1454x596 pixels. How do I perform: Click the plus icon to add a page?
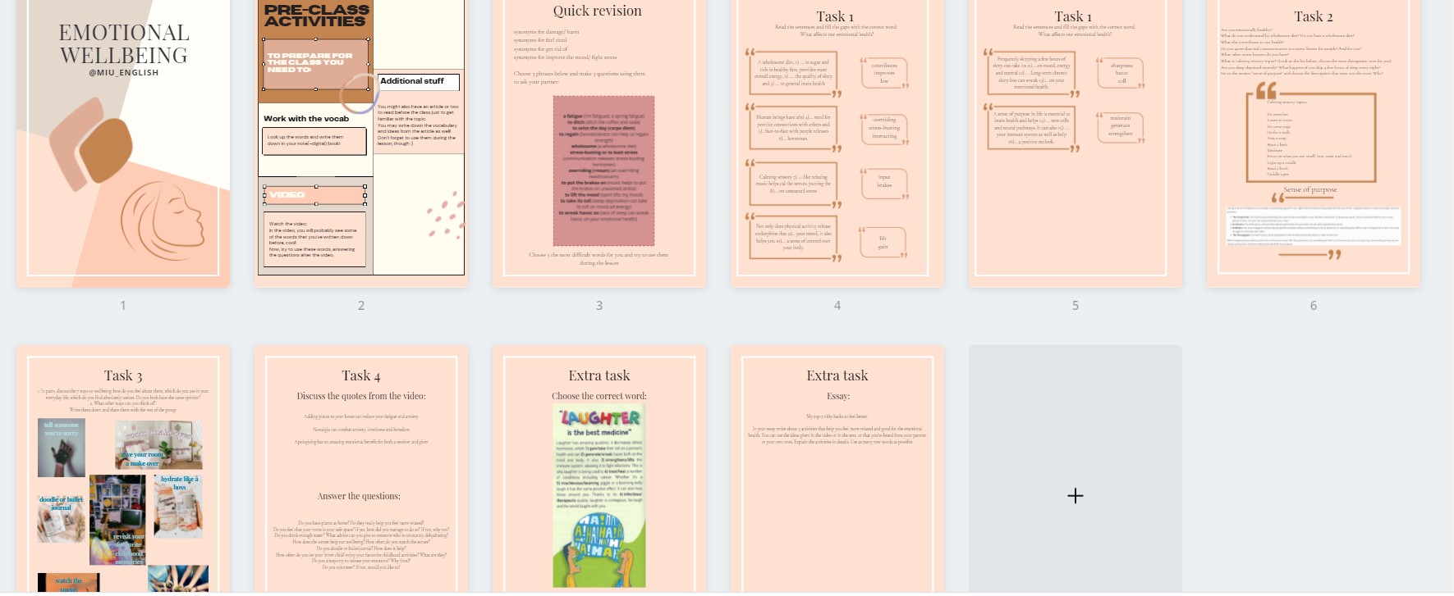coord(1075,495)
